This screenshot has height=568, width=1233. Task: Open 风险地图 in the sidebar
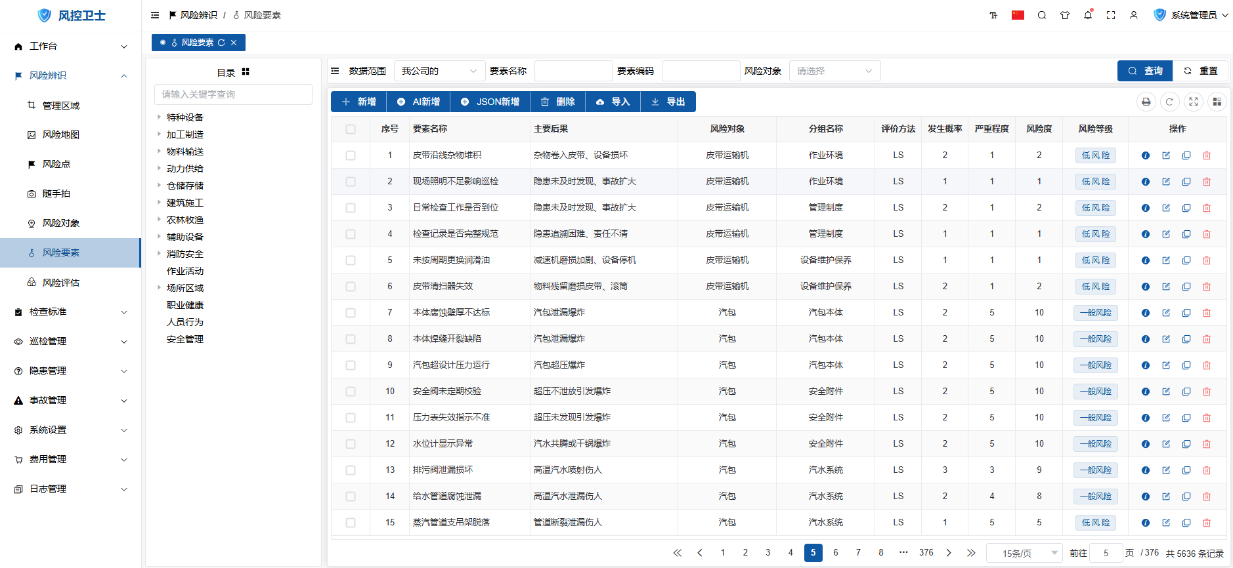click(x=61, y=135)
